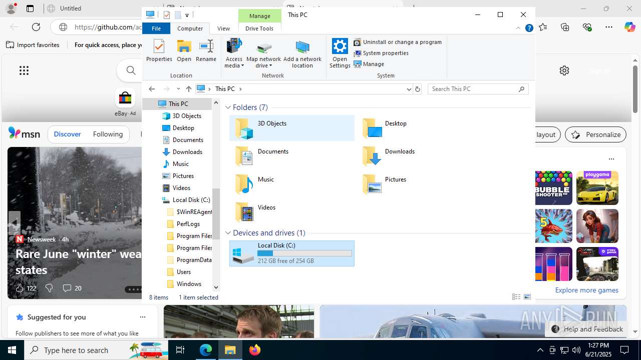Collapse the Folders (7) group
Screen dimensions: 641x360
coord(228,107)
